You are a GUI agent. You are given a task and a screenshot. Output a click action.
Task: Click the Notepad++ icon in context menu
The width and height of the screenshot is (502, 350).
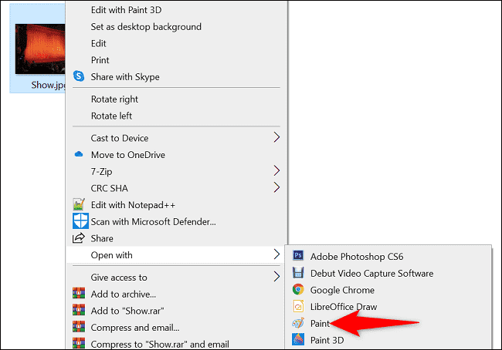point(78,205)
